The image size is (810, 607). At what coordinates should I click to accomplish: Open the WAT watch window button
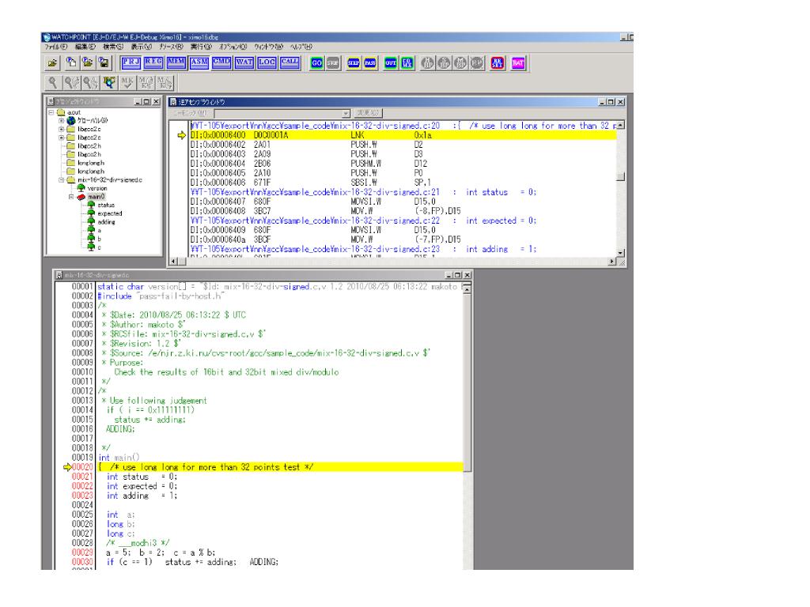(x=244, y=62)
